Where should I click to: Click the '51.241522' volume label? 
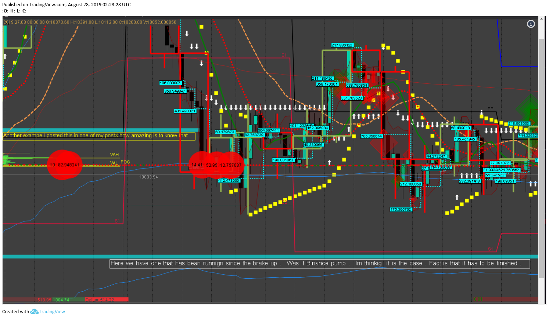point(495,175)
